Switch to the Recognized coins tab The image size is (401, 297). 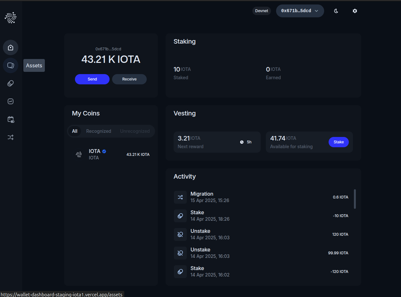tap(99, 131)
